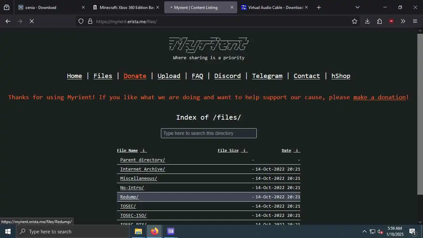Open a new tab with plus
This screenshot has width=423, height=238.
319,7
